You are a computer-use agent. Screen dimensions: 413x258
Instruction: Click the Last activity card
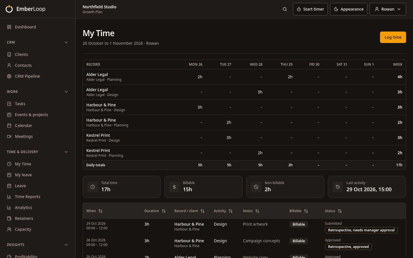(367, 187)
